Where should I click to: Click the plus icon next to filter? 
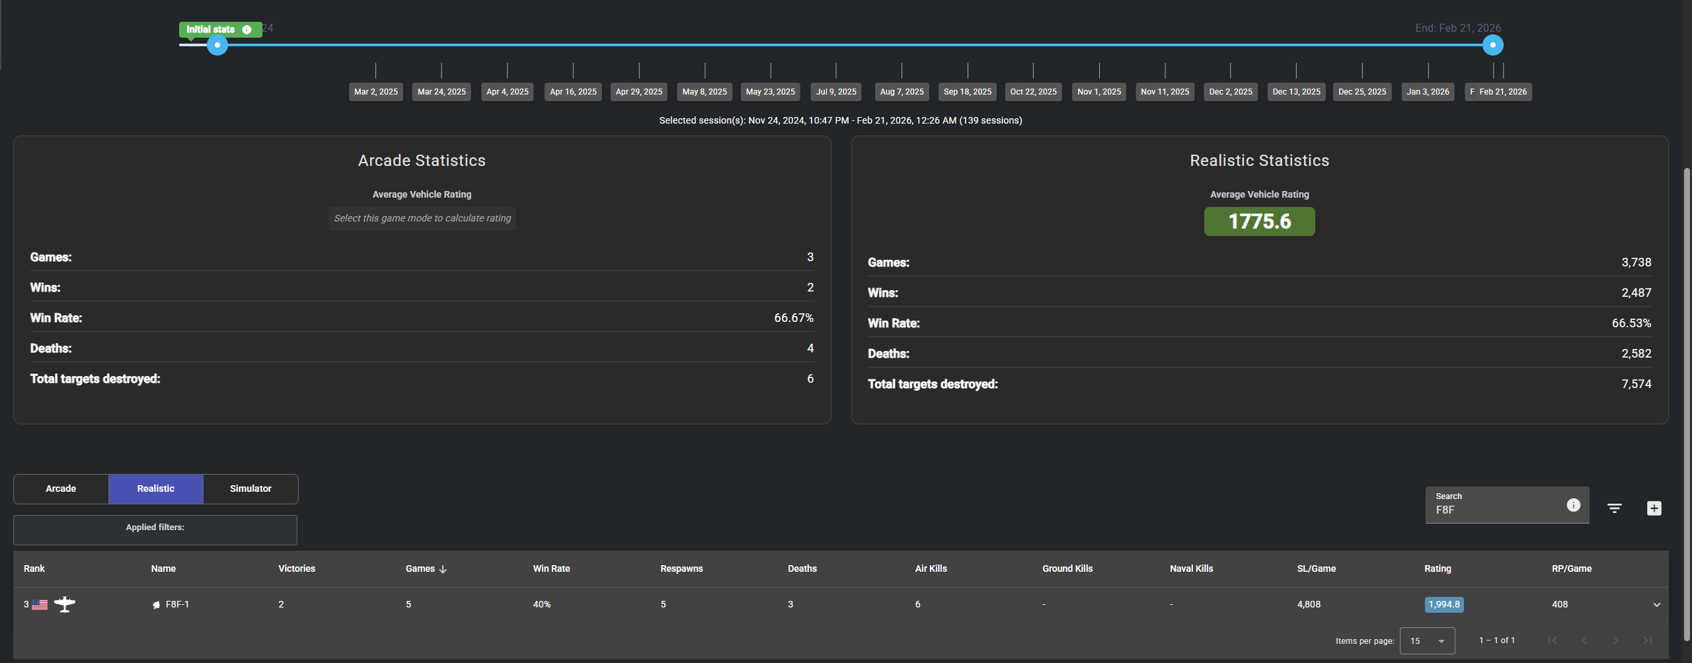click(1654, 508)
